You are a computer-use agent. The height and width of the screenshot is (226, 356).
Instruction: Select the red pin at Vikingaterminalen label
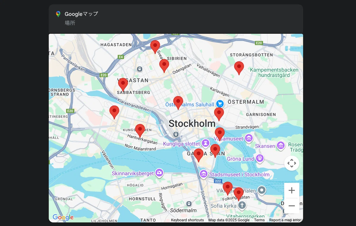pyautogui.click(x=228, y=189)
